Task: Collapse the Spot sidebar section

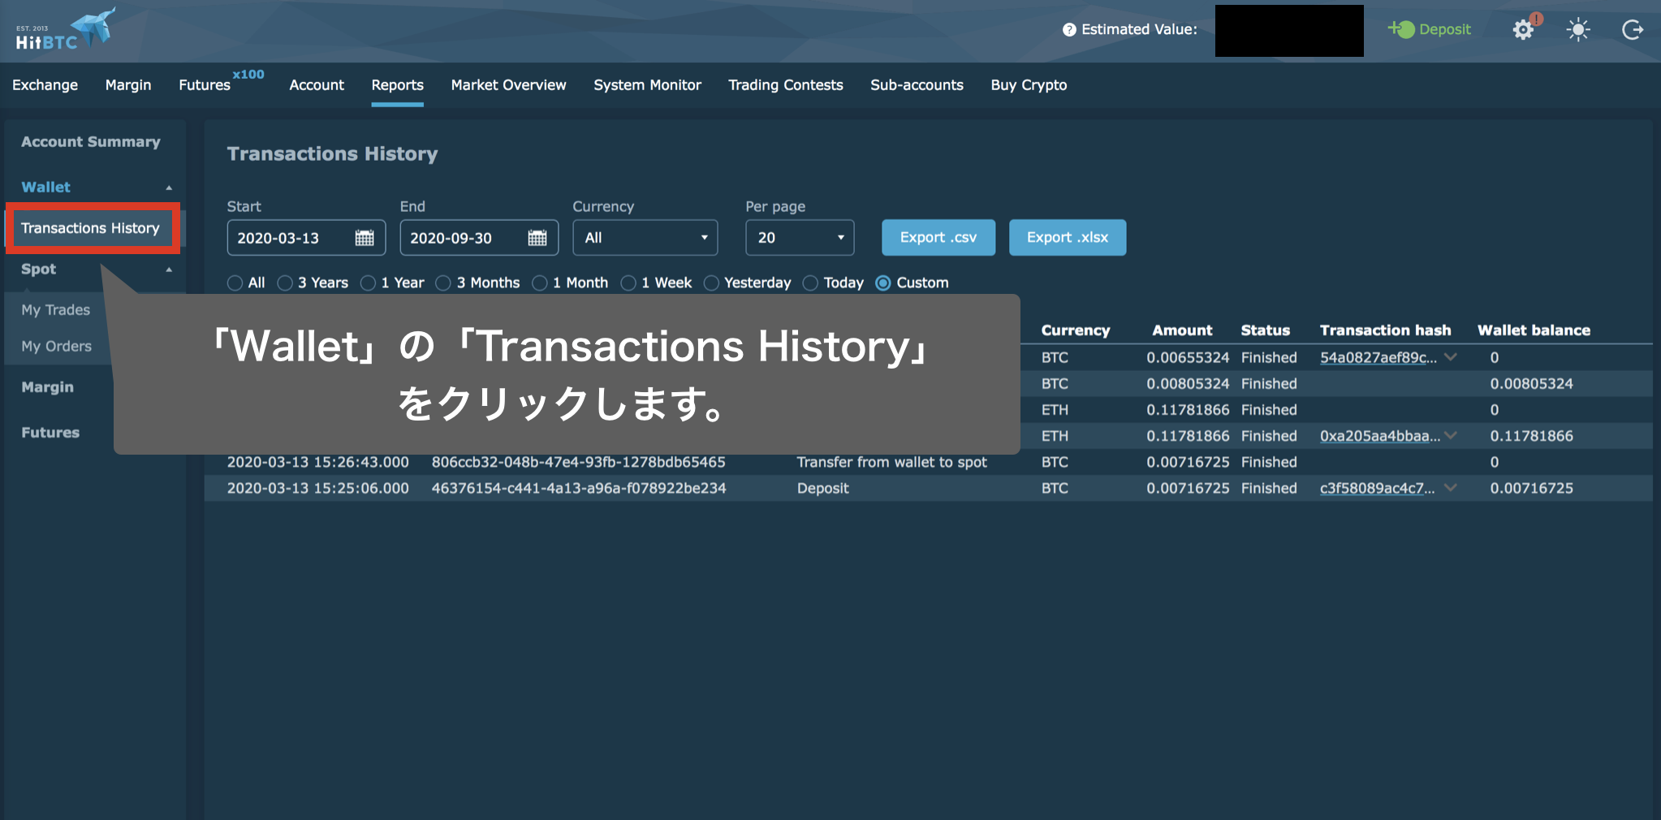Action: (169, 270)
